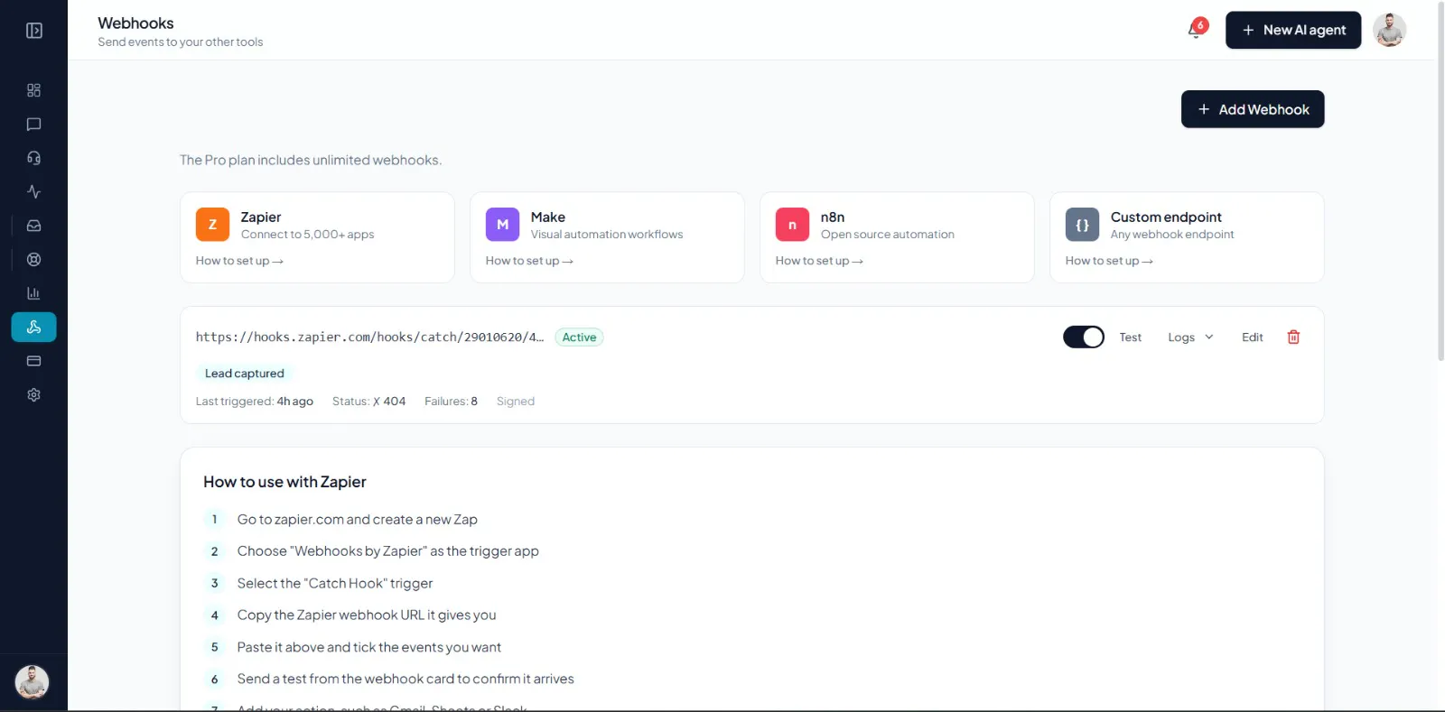Click the red n8n logo icon
The height and width of the screenshot is (712, 1445).
(x=792, y=225)
